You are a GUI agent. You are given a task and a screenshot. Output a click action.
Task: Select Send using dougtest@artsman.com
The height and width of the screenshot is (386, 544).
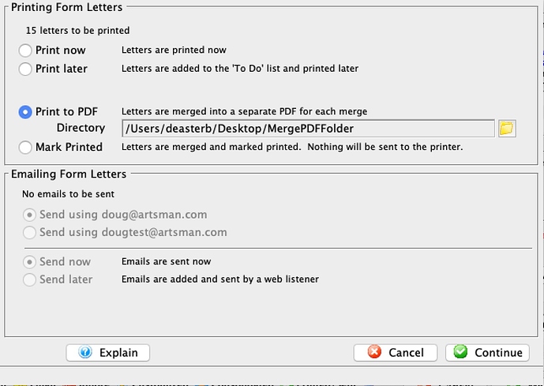(29, 232)
